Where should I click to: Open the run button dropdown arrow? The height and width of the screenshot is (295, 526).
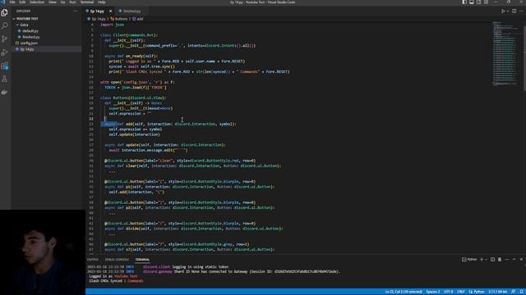click(x=508, y=11)
